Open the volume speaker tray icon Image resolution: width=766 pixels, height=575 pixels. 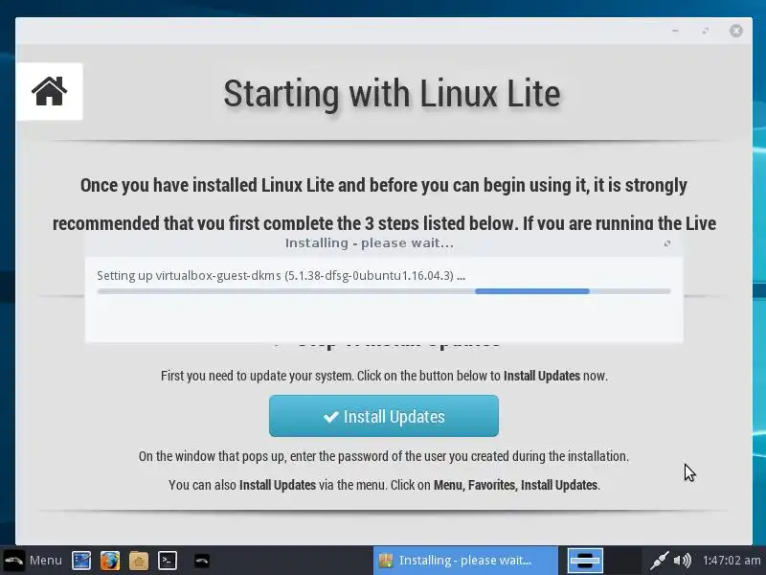(683, 561)
